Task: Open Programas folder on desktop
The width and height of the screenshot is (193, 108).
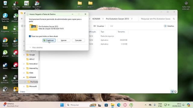Action: coord(5,29)
